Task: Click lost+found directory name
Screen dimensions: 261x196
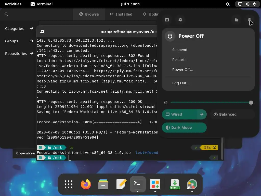Action: [147, 153]
